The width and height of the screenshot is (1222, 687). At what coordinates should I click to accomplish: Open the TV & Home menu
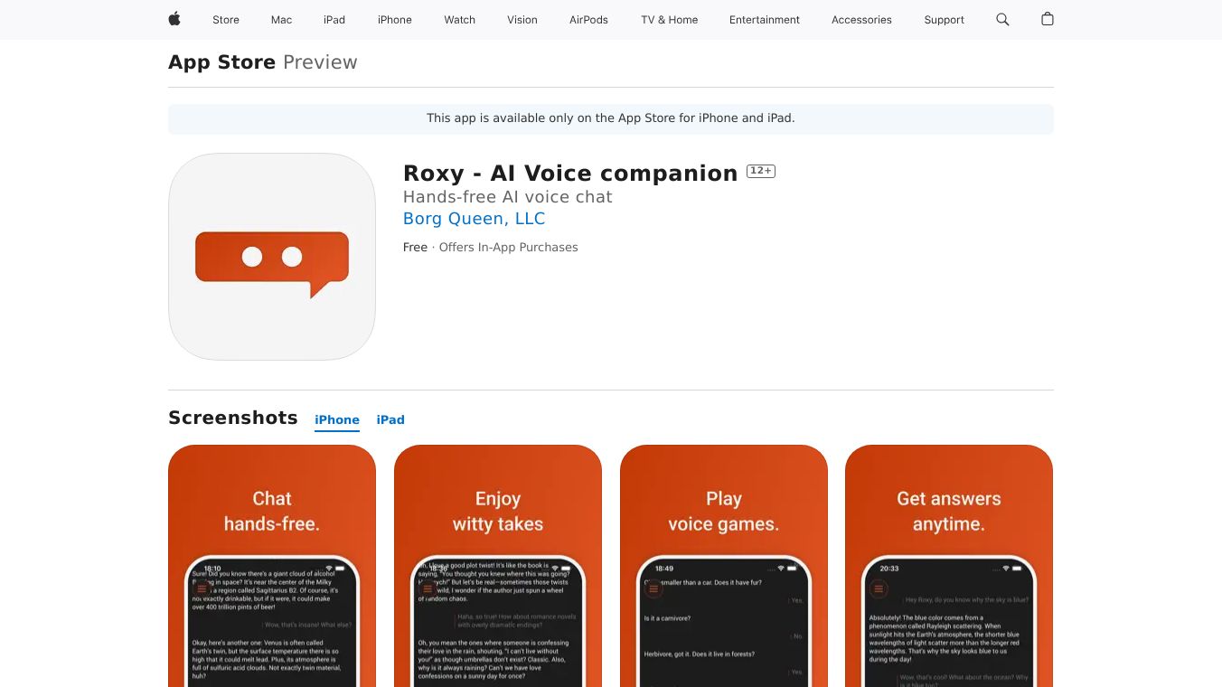point(670,20)
